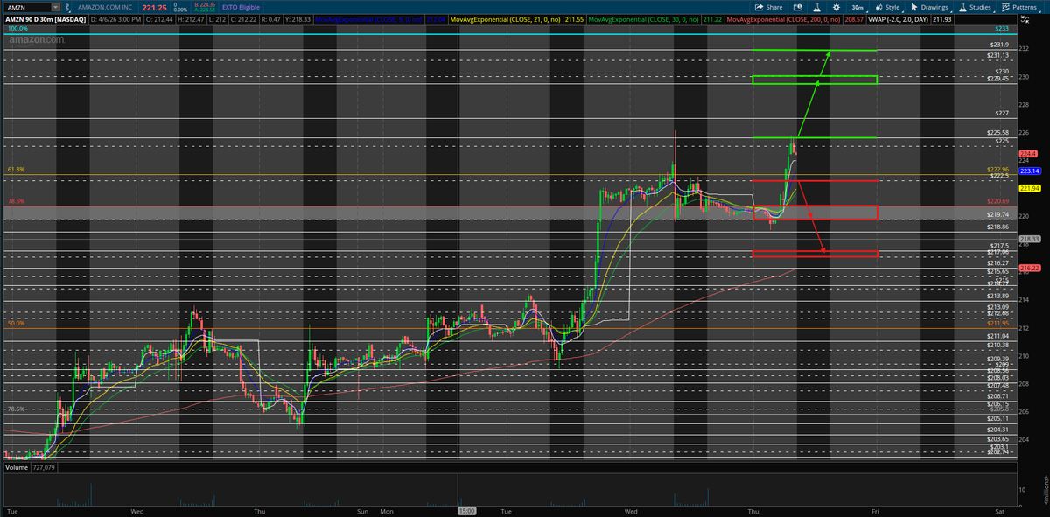
Task: Open the Patterns dropdown menu
Action: click(1019, 7)
